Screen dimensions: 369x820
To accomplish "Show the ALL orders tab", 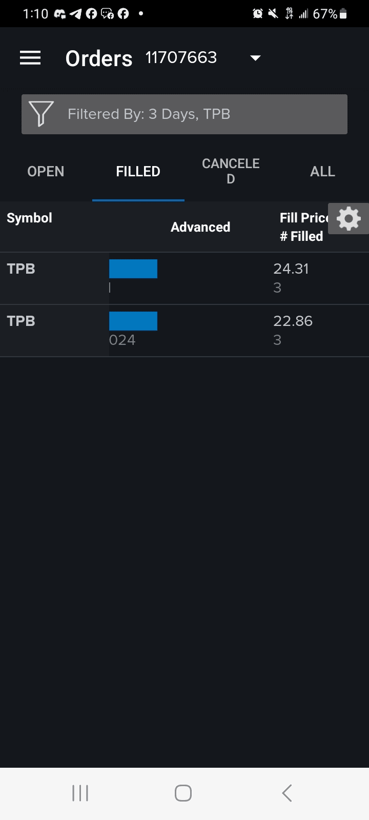I will click(322, 172).
